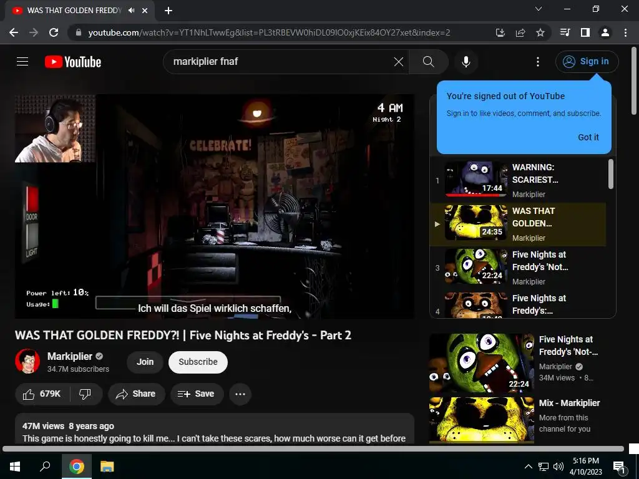
Task: Join the Markiplier channel membership
Action: (145, 362)
